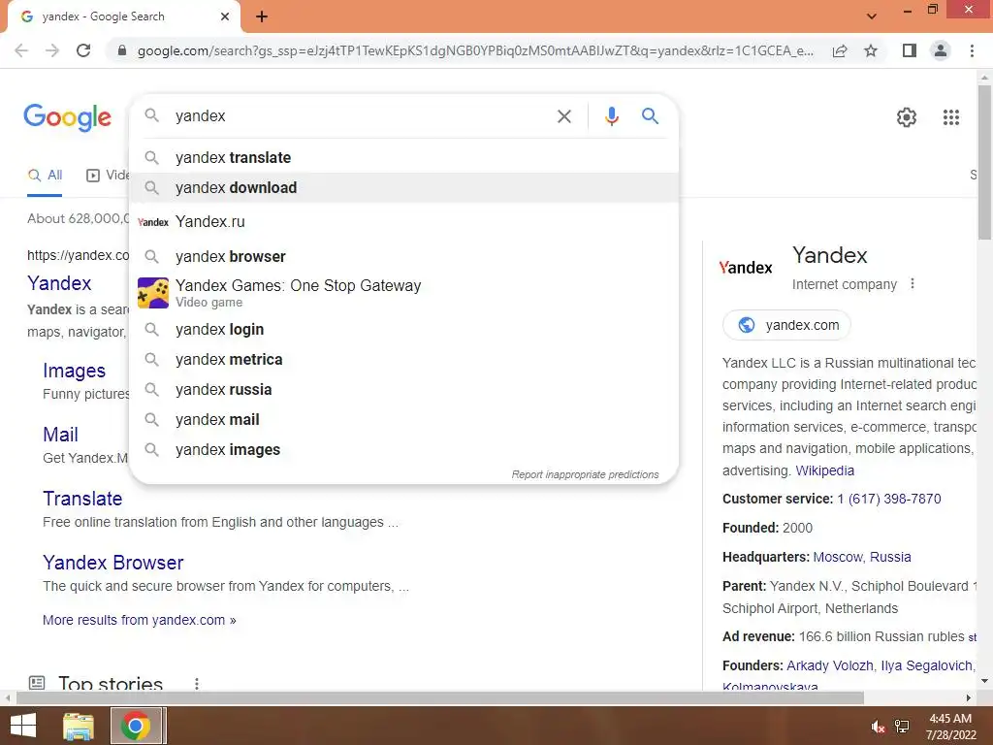This screenshot has height=745, width=993.
Task: Open Arkady Volozh founder link
Action: 830,665
